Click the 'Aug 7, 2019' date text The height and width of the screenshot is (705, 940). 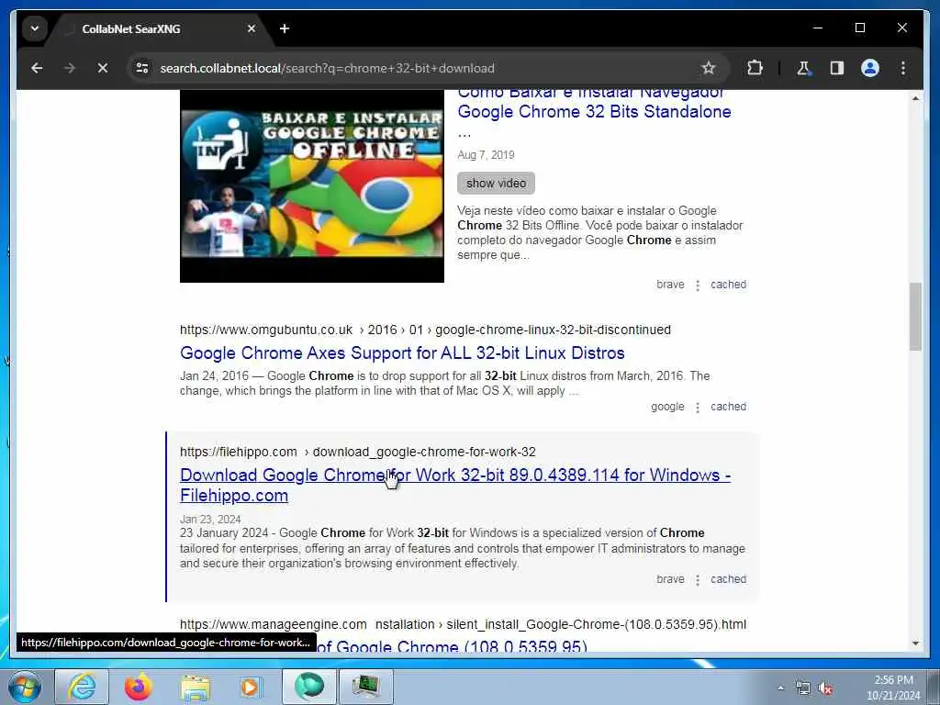point(486,155)
